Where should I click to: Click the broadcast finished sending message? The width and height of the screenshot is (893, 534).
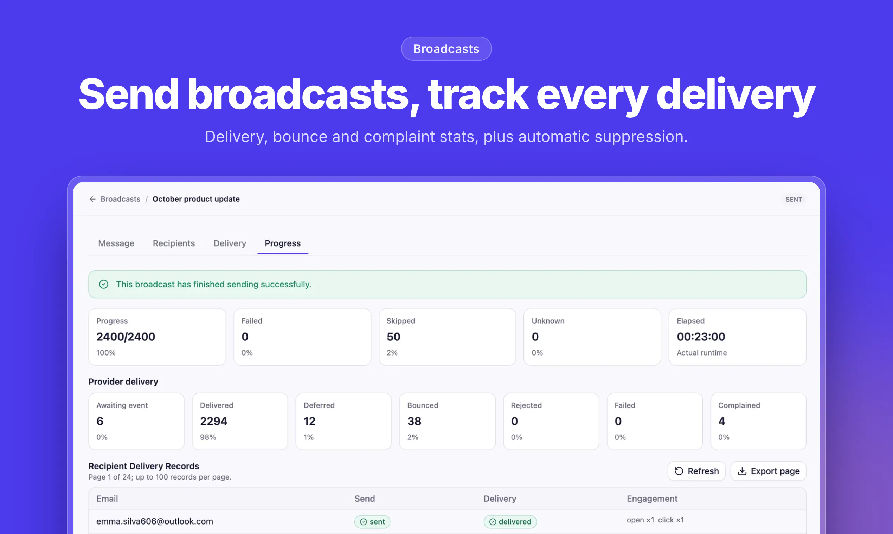[213, 284]
